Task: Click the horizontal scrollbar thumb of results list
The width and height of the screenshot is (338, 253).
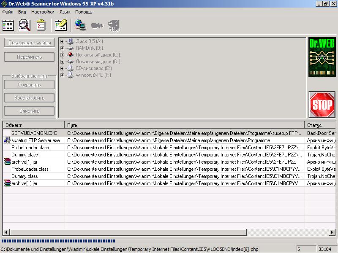Action: coord(128,232)
